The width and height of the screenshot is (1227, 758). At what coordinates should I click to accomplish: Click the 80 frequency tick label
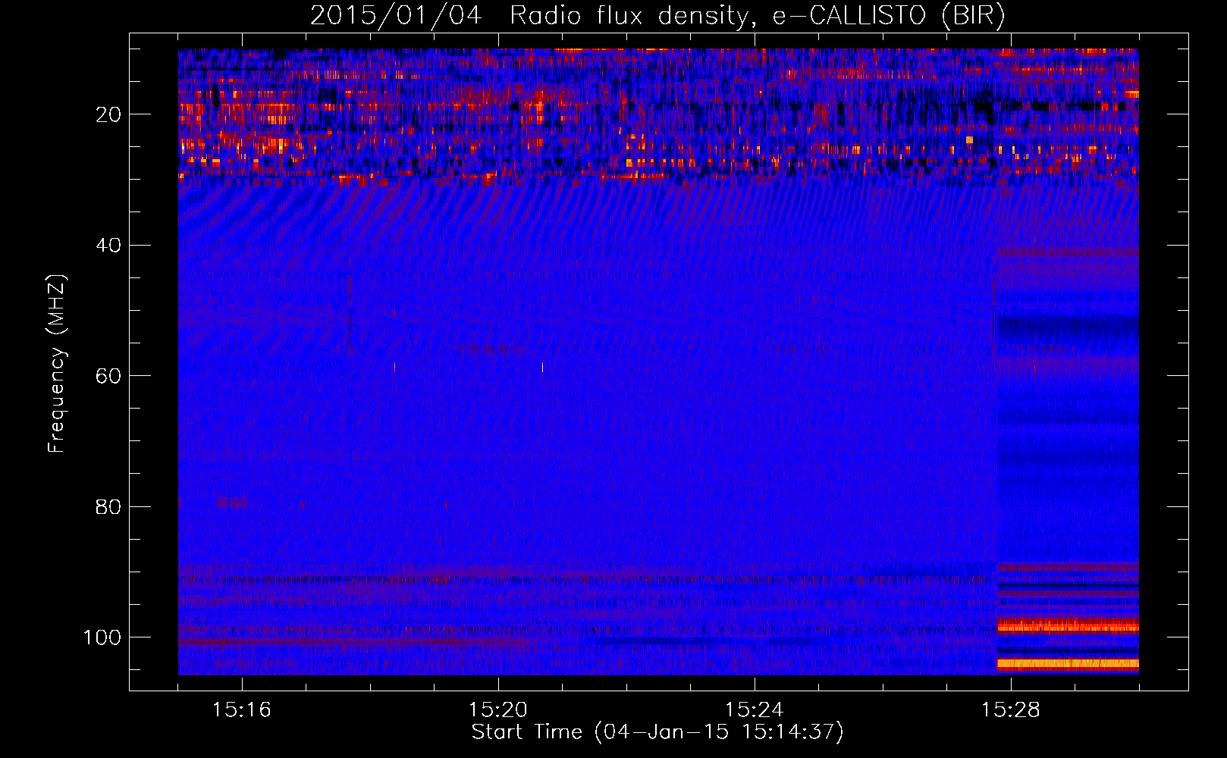coord(108,506)
